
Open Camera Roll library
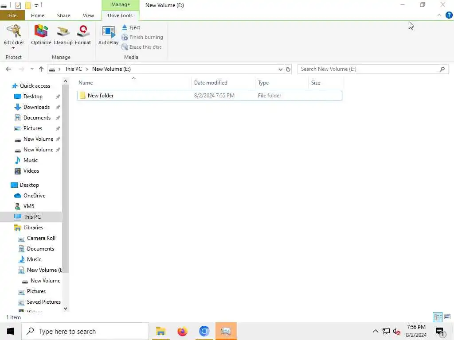pos(41,238)
